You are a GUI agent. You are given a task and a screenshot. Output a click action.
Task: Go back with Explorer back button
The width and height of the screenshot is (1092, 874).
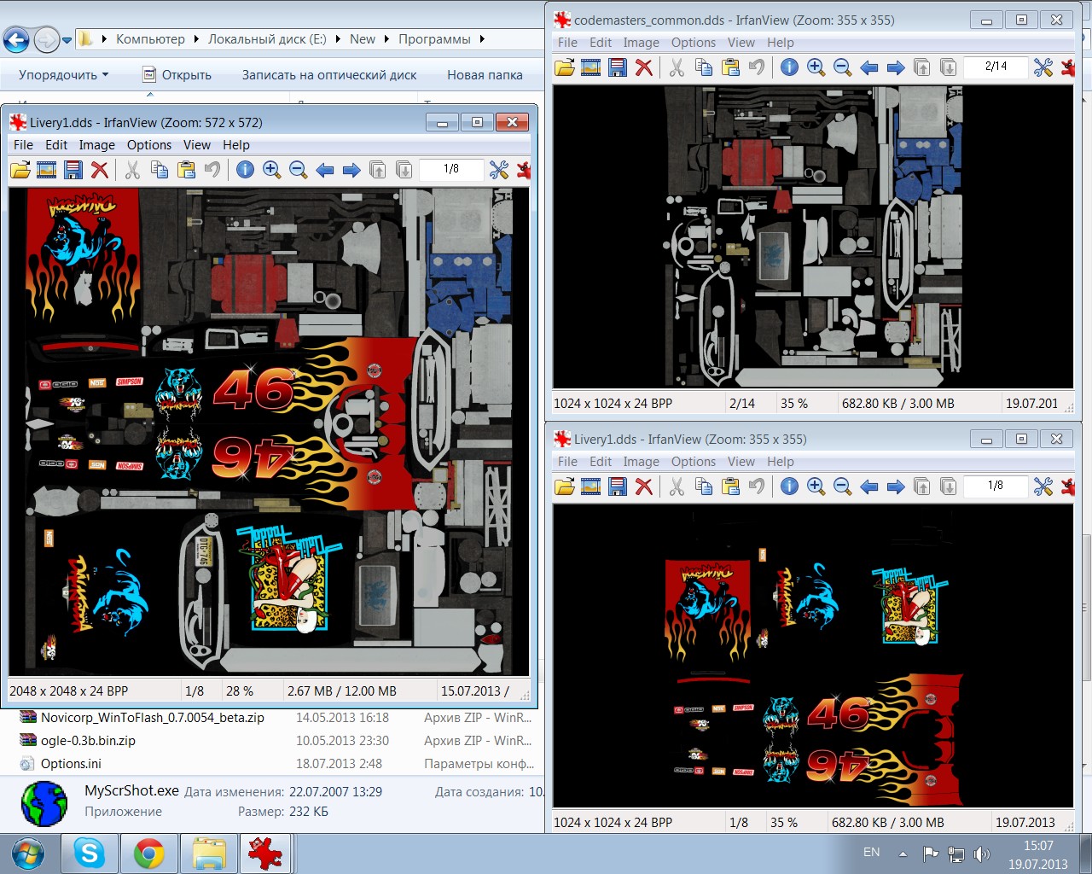(x=16, y=39)
